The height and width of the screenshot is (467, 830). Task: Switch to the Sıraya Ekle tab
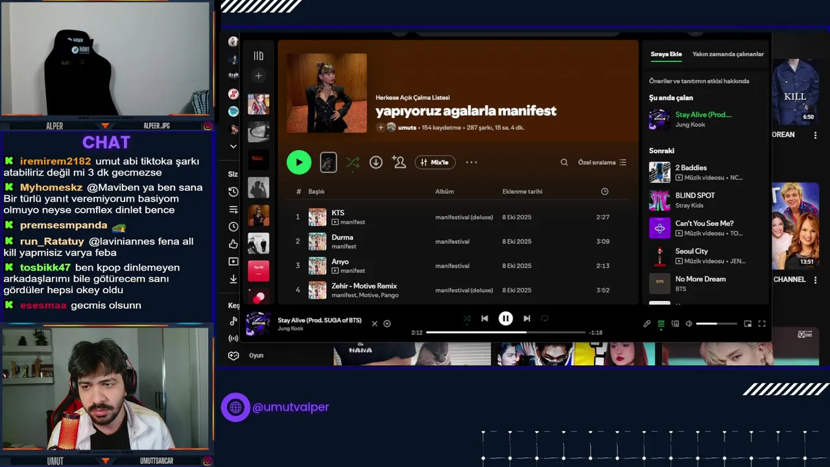coord(666,54)
